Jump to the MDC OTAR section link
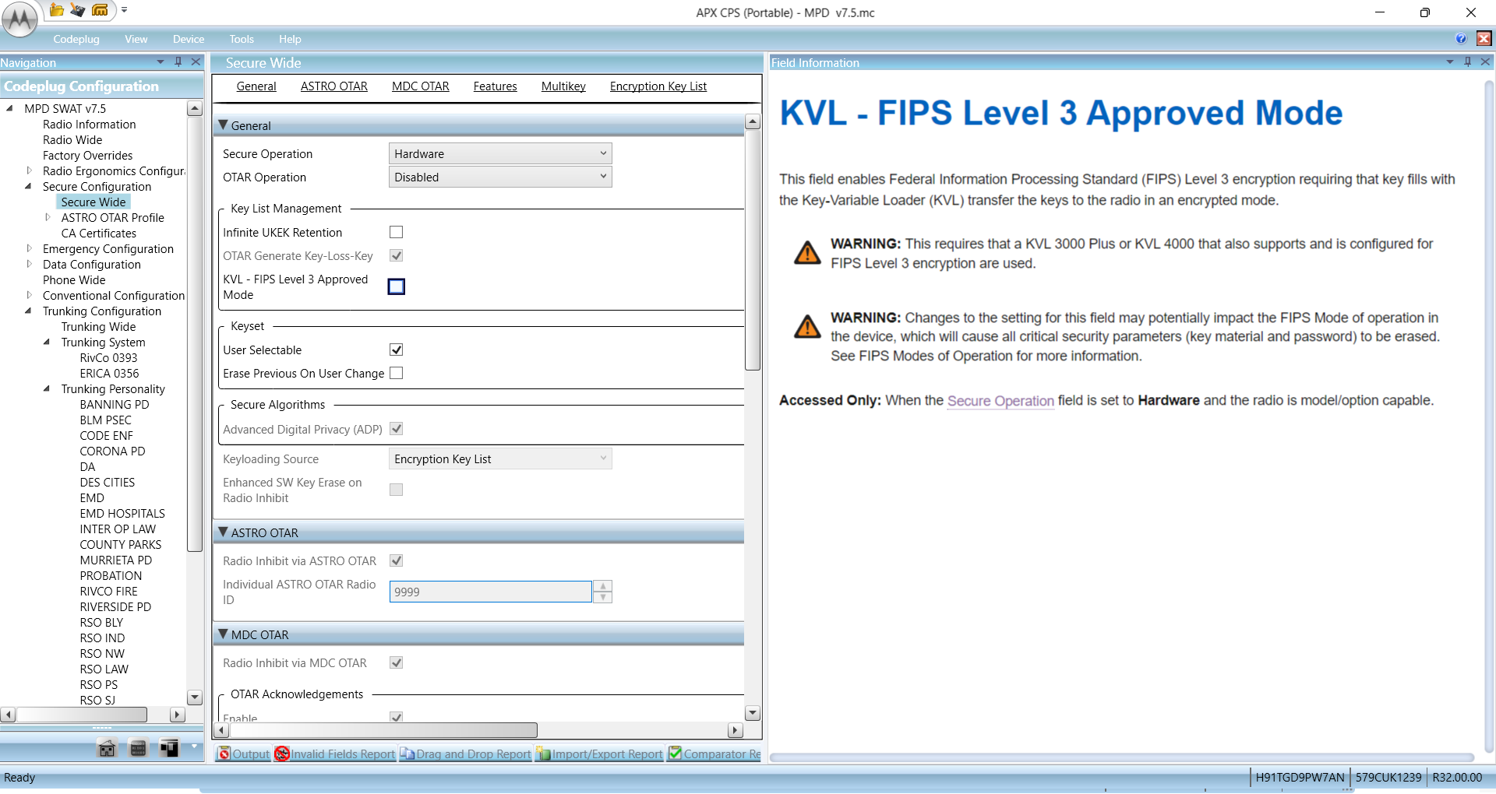This screenshot has height=794, width=1496. pos(421,86)
